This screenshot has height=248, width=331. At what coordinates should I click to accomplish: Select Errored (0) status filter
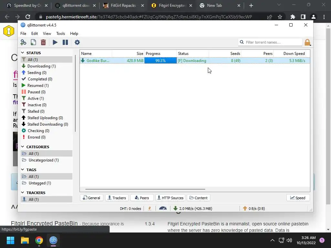point(47,137)
